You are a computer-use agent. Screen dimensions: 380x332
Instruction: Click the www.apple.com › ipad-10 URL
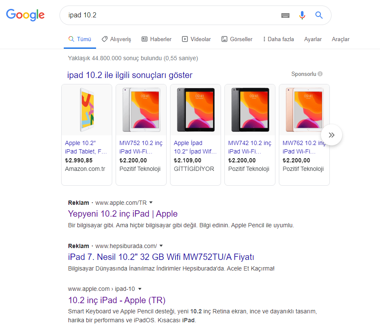point(101,289)
